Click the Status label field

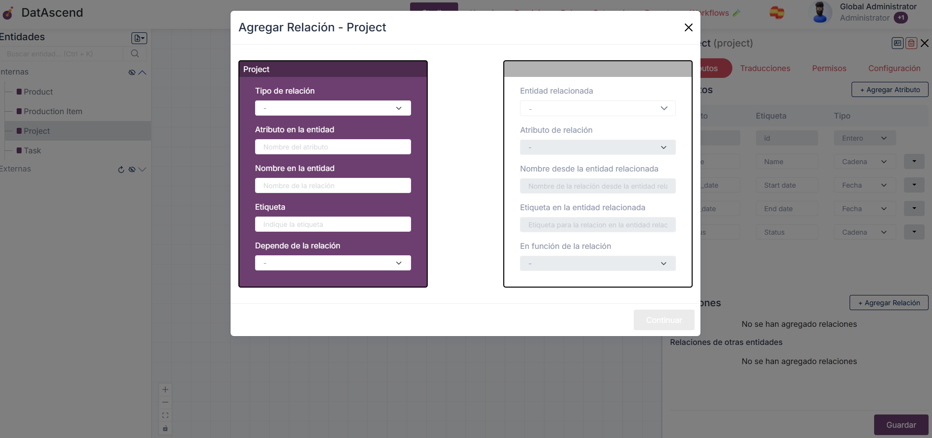pos(787,232)
